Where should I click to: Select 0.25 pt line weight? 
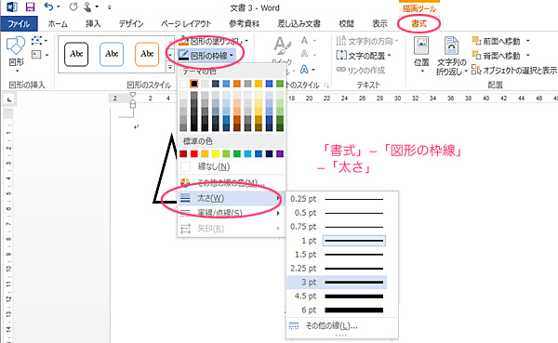[x=337, y=199]
